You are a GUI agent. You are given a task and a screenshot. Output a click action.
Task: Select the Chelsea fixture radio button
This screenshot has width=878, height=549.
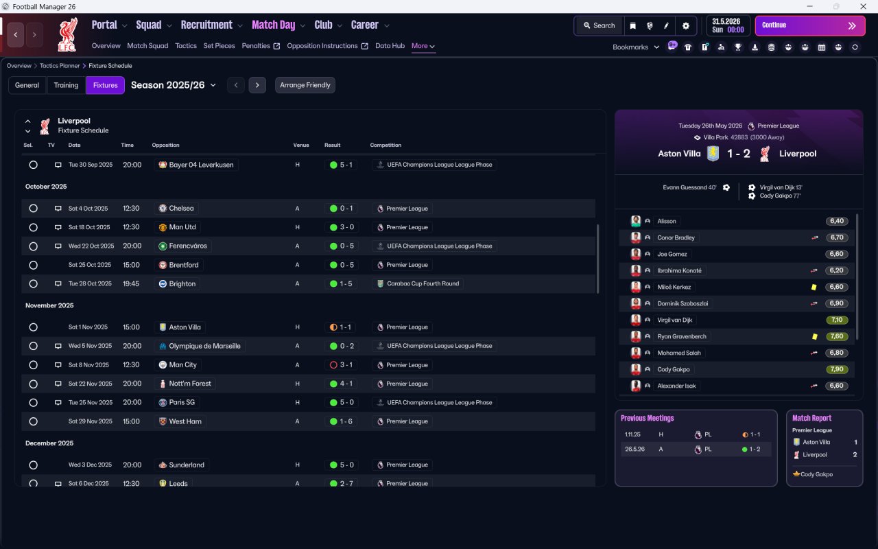pos(33,209)
